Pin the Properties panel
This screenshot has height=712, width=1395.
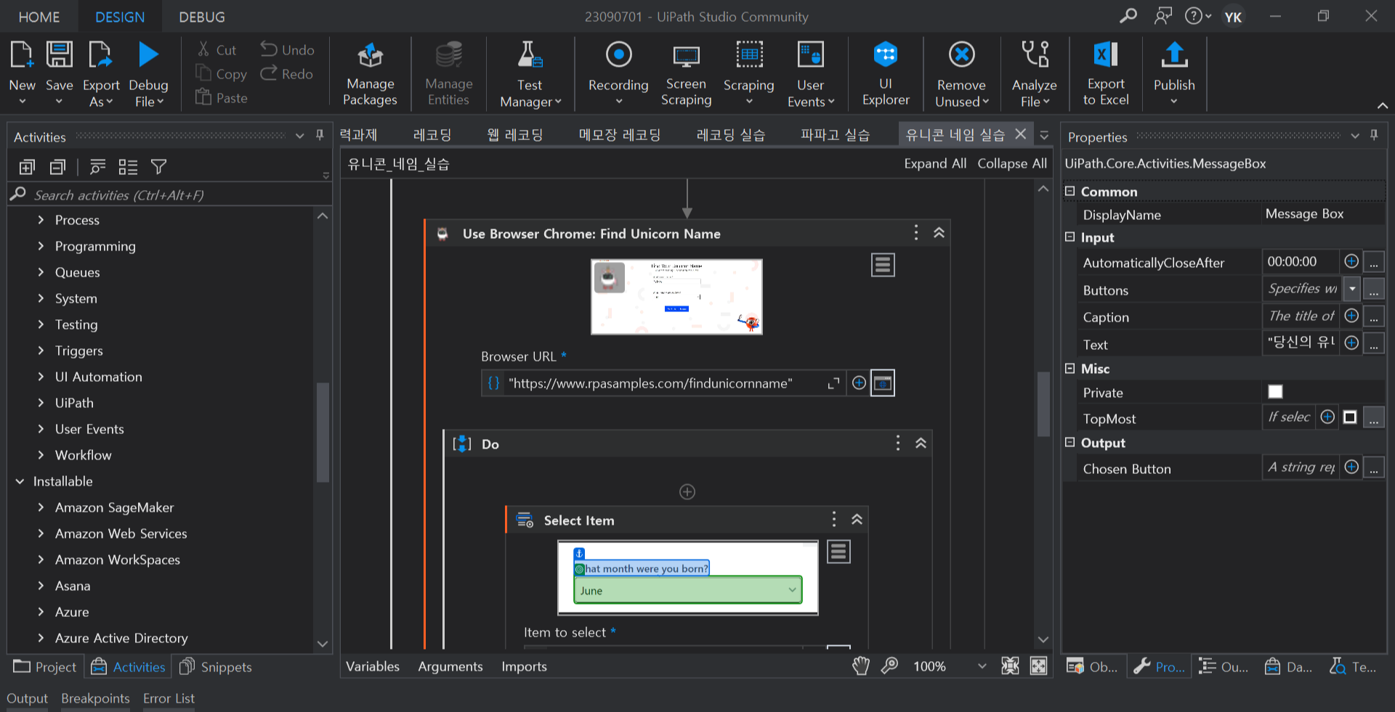pos(1374,136)
